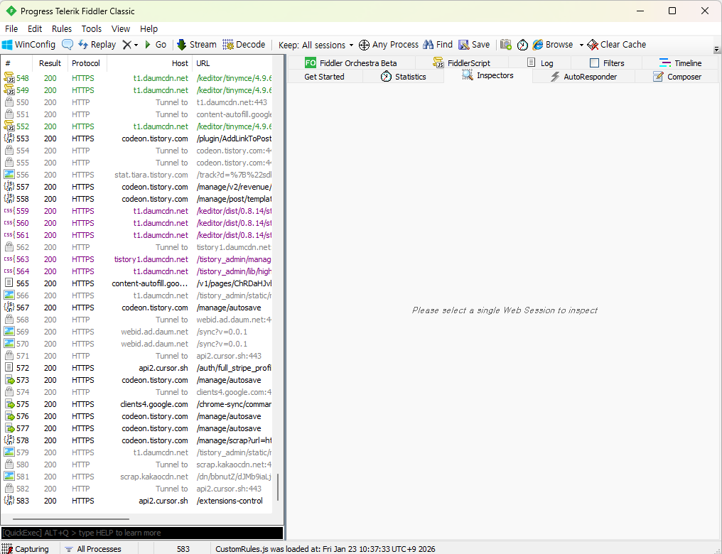Open WinConfig from the toolbar
722x554 pixels.
28,45
